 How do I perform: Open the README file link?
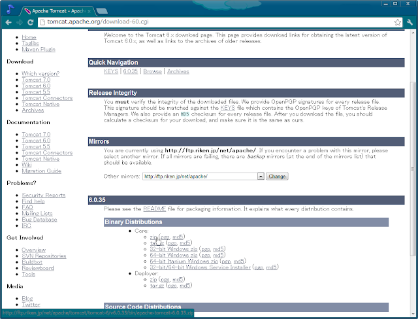155,209
